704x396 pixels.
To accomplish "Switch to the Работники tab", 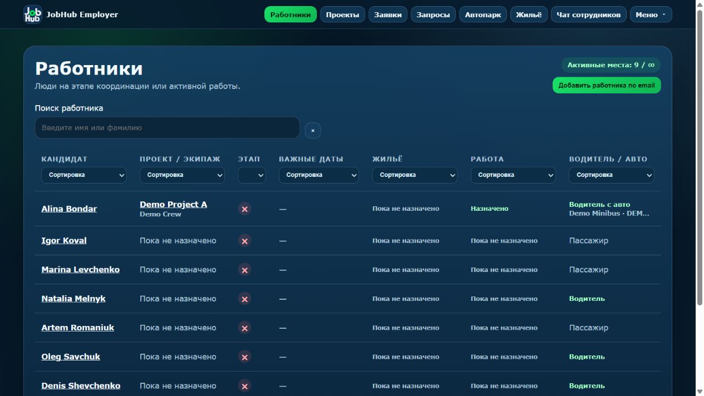I will click(291, 14).
